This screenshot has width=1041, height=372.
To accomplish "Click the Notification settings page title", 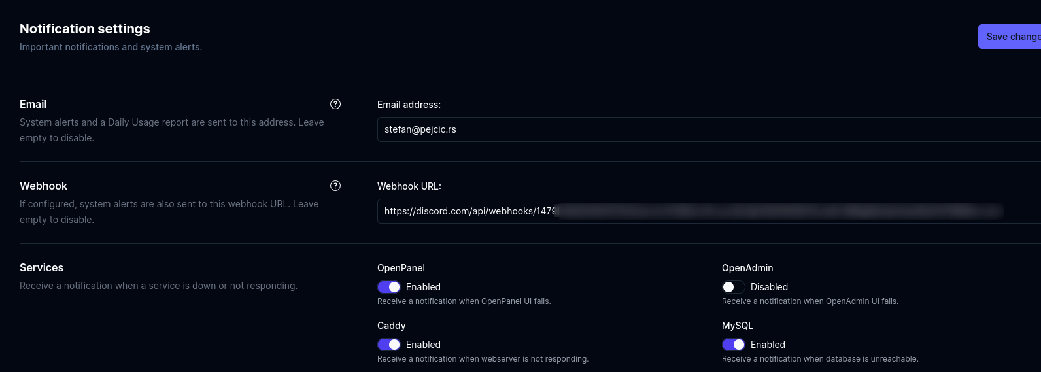I will click(x=85, y=29).
